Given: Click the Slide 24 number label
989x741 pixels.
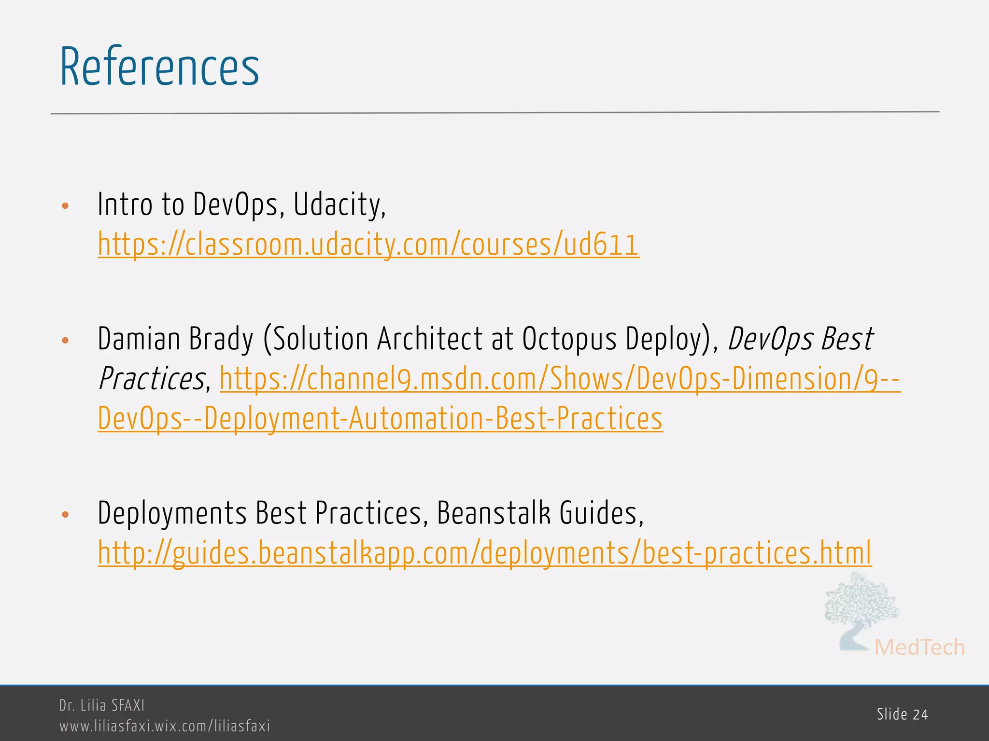Looking at the screenshot, I should pos(902,714).
